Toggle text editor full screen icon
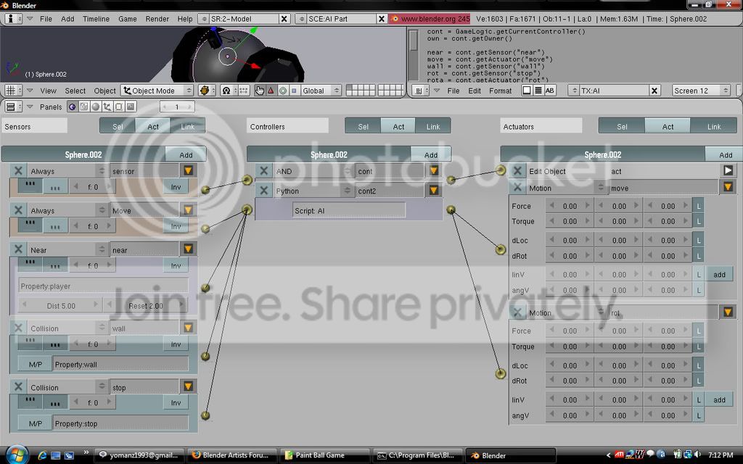Viewport: 743px width, 464px height. pos(527,91)
